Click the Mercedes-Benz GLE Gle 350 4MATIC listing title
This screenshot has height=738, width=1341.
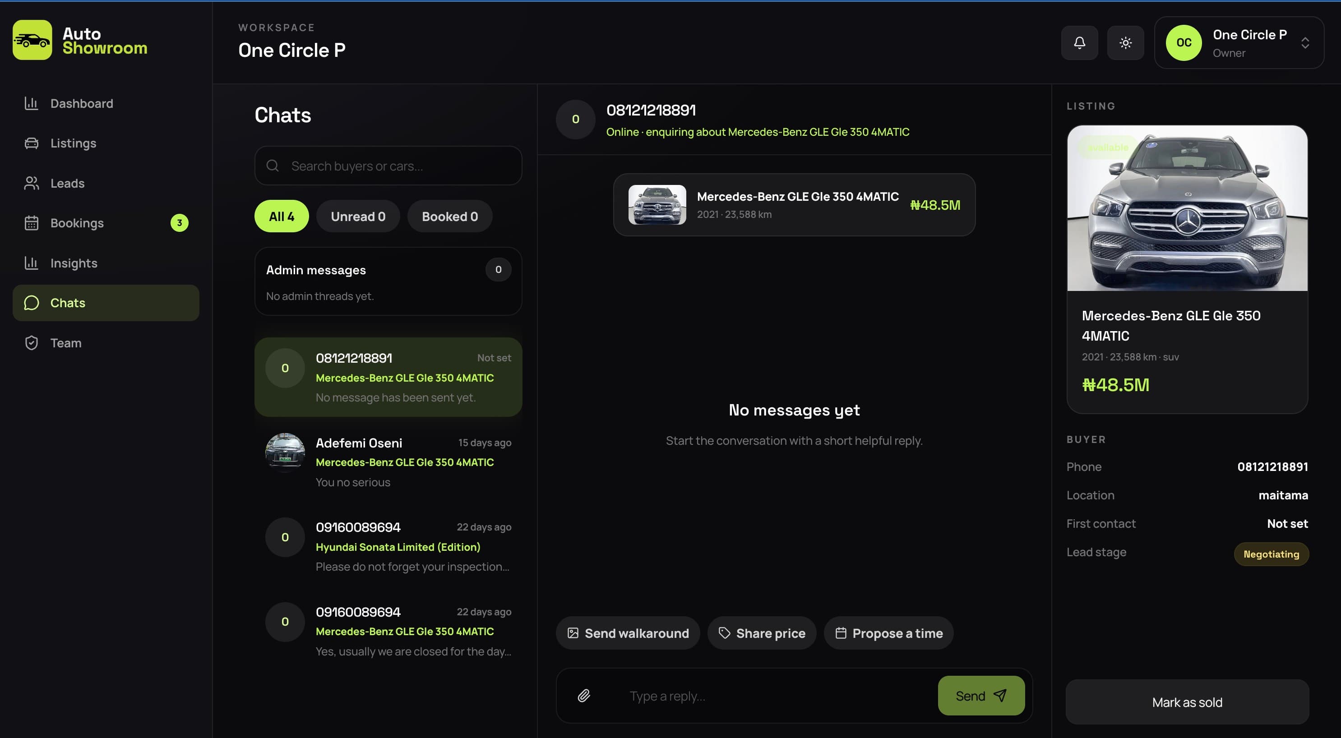coord(1171,325)
